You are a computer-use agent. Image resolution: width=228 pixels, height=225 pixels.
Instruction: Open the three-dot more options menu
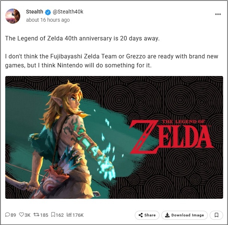click(218, 14)
